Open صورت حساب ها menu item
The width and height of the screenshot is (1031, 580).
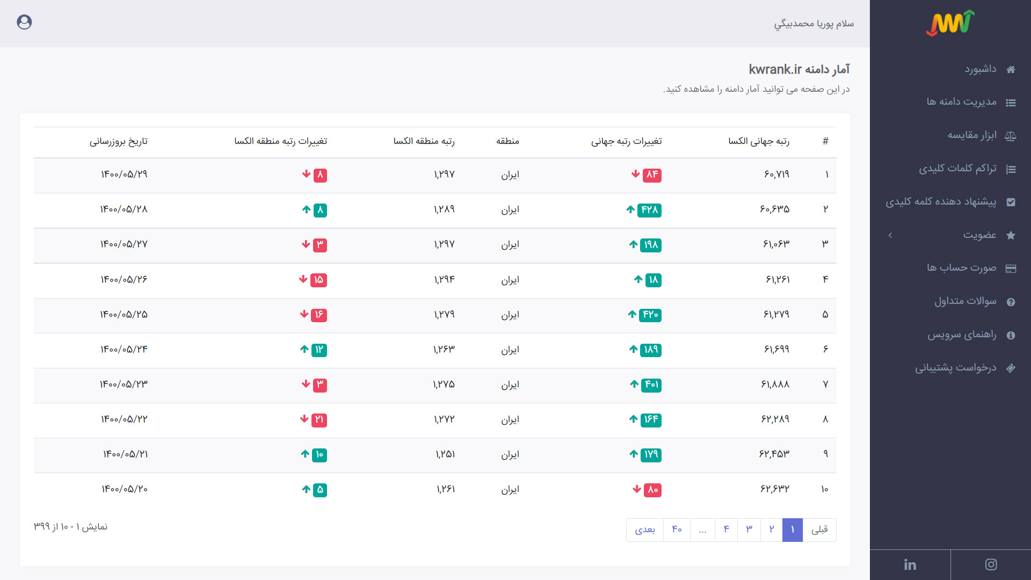[x=961, y=268]
